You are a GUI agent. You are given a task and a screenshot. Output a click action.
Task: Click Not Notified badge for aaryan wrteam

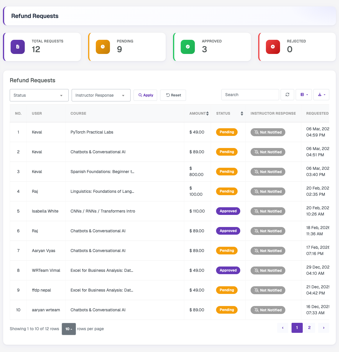tap(268, 310)
